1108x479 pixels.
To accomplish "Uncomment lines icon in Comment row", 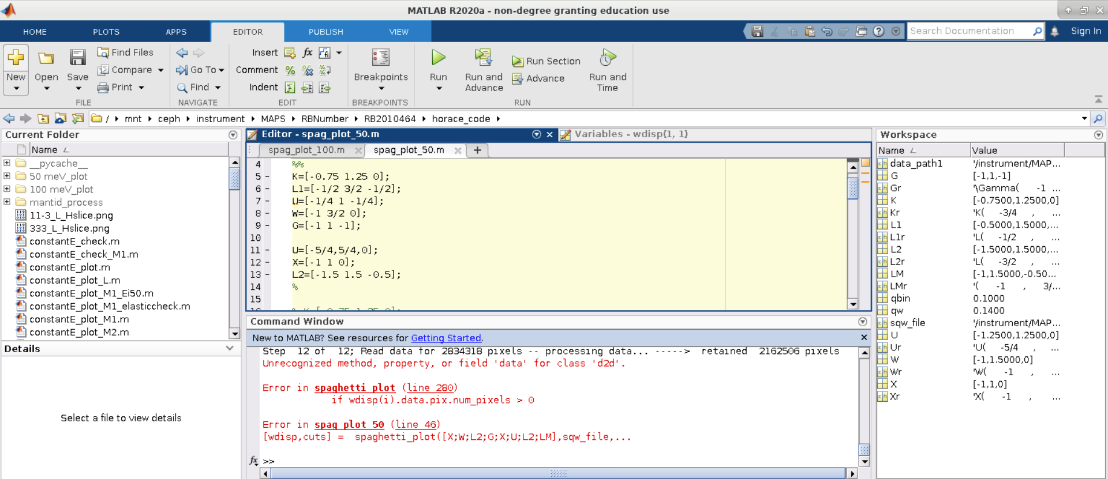I will 308,70.
